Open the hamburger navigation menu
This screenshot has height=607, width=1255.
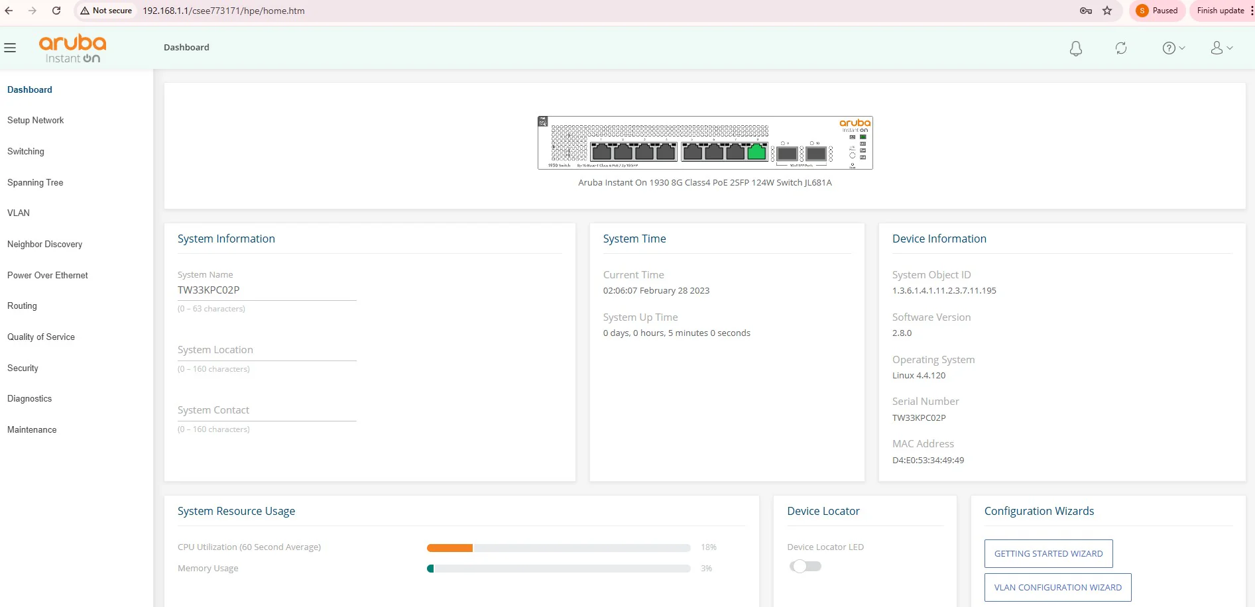10,48
